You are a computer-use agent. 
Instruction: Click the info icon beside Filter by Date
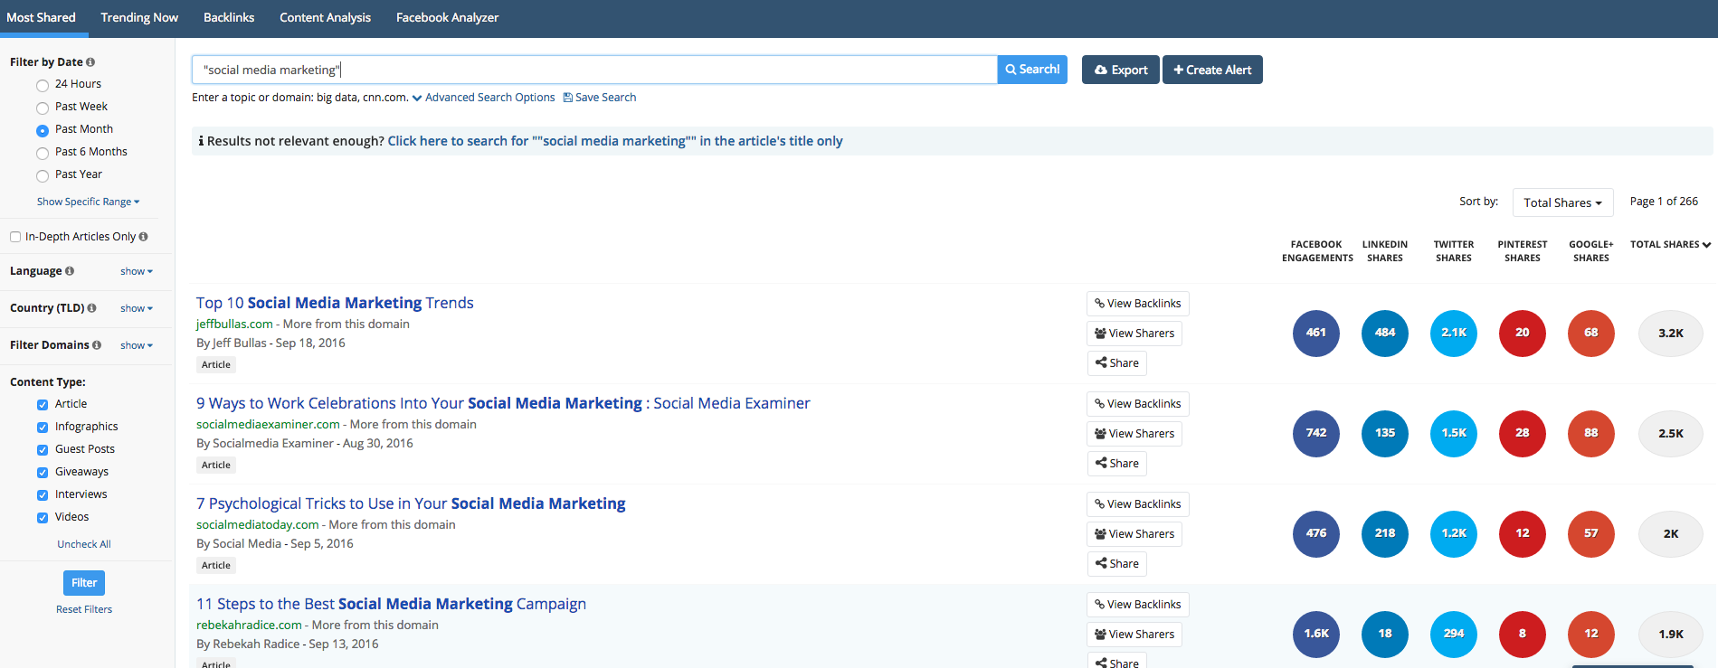pos(90,62)
